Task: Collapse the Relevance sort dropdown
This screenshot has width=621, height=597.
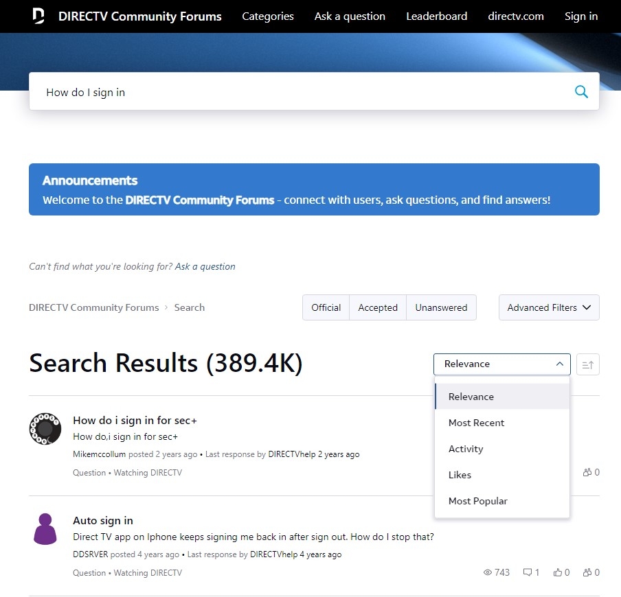Action: [x=501, y=364]
